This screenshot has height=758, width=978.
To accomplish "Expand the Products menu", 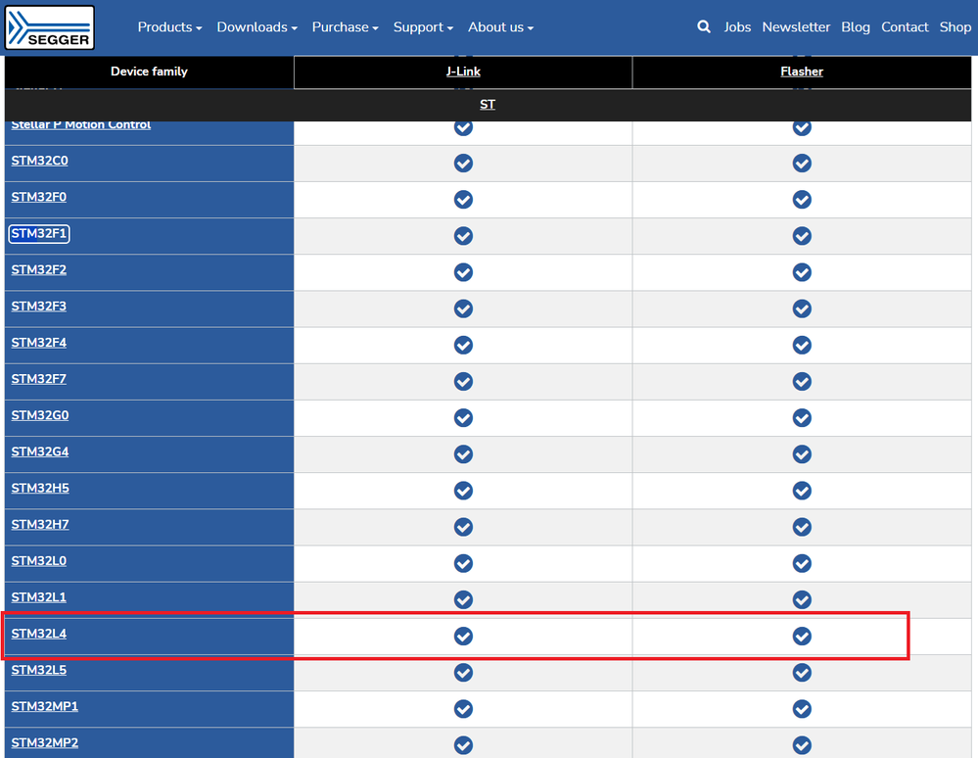I will pyautogui.click(x=169, y=27).
